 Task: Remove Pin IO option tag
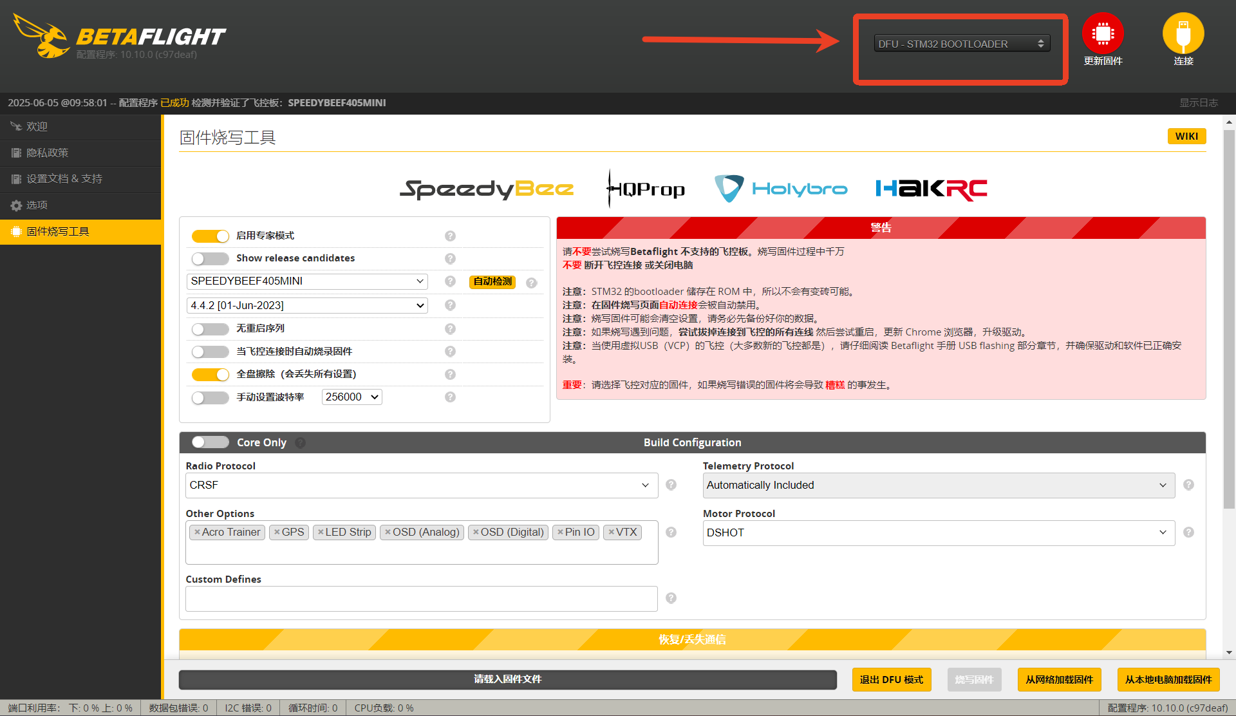[560, 532]
